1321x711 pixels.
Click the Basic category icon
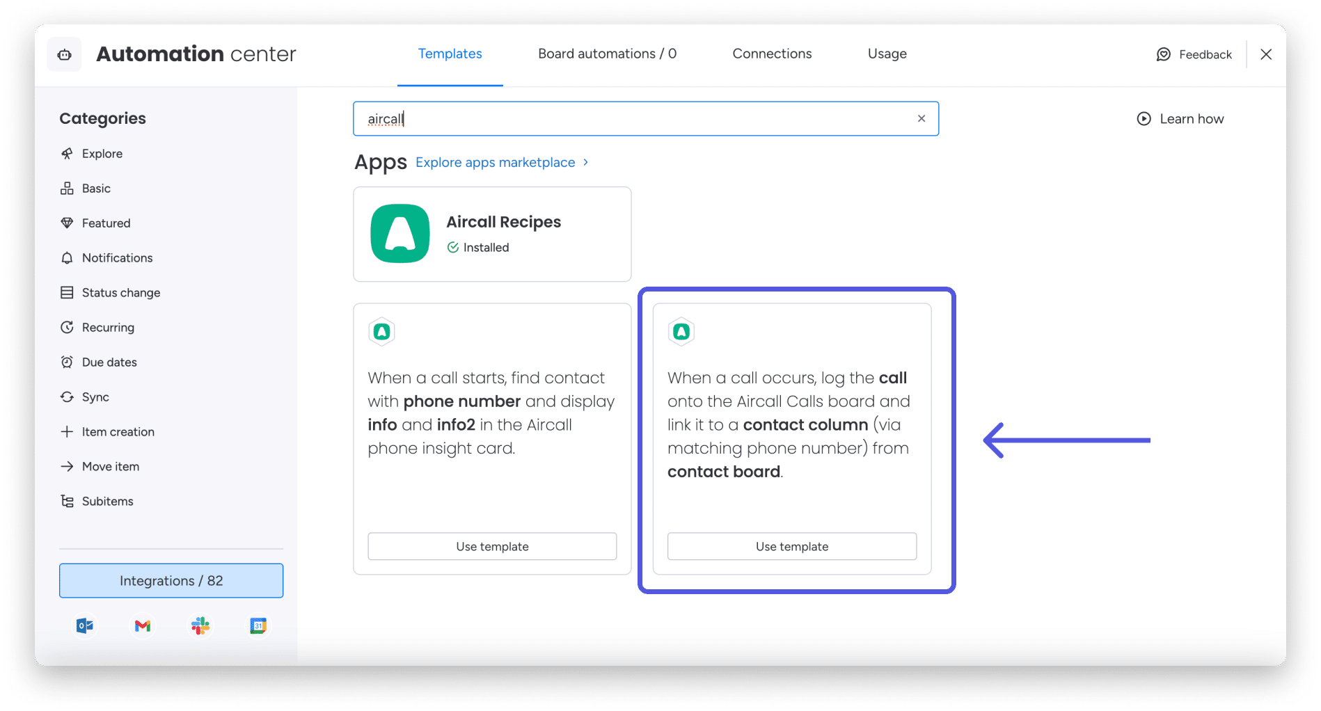67,189
